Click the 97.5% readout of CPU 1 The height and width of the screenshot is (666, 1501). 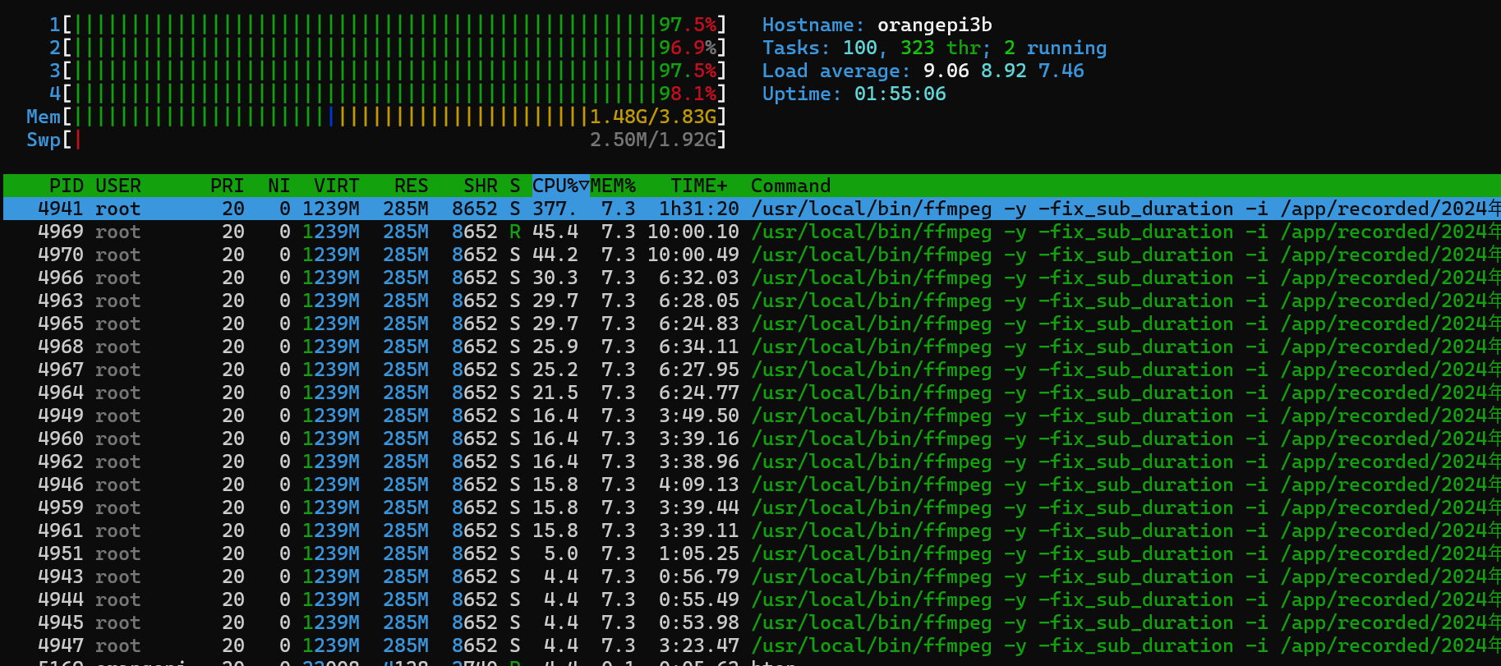(688, 25)
